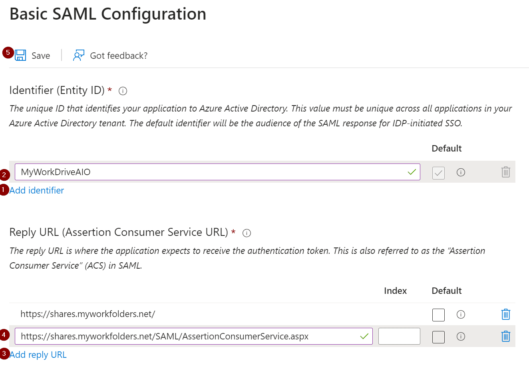Delete the MyWorkDriveAIO identifier using its trash icon

[506, 172]
